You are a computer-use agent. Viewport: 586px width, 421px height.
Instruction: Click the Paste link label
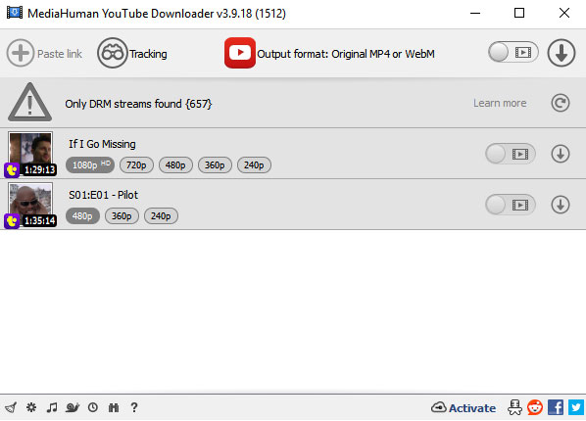60,54
